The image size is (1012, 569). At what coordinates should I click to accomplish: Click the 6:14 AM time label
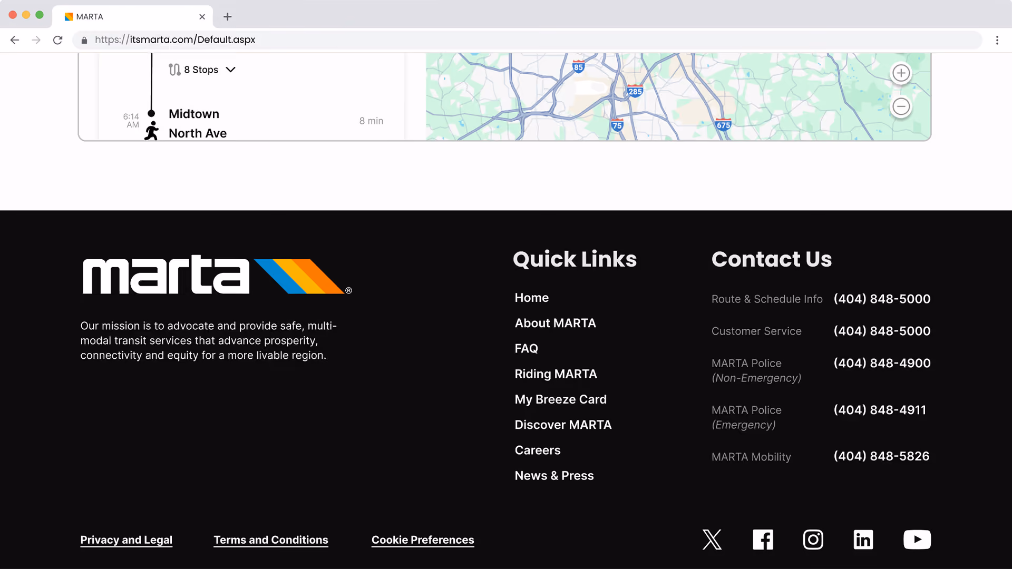pos(131,121)
